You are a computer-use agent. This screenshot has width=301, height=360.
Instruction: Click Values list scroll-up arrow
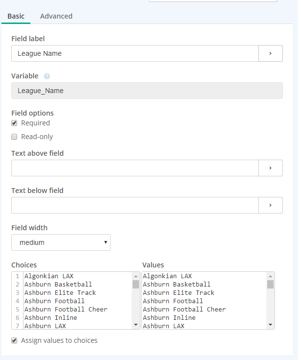(x=271, y=276)
